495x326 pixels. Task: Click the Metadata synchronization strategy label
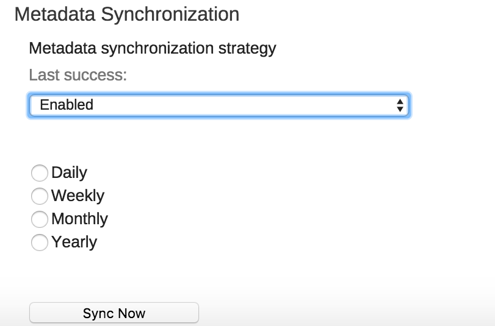tap(153, 48)
